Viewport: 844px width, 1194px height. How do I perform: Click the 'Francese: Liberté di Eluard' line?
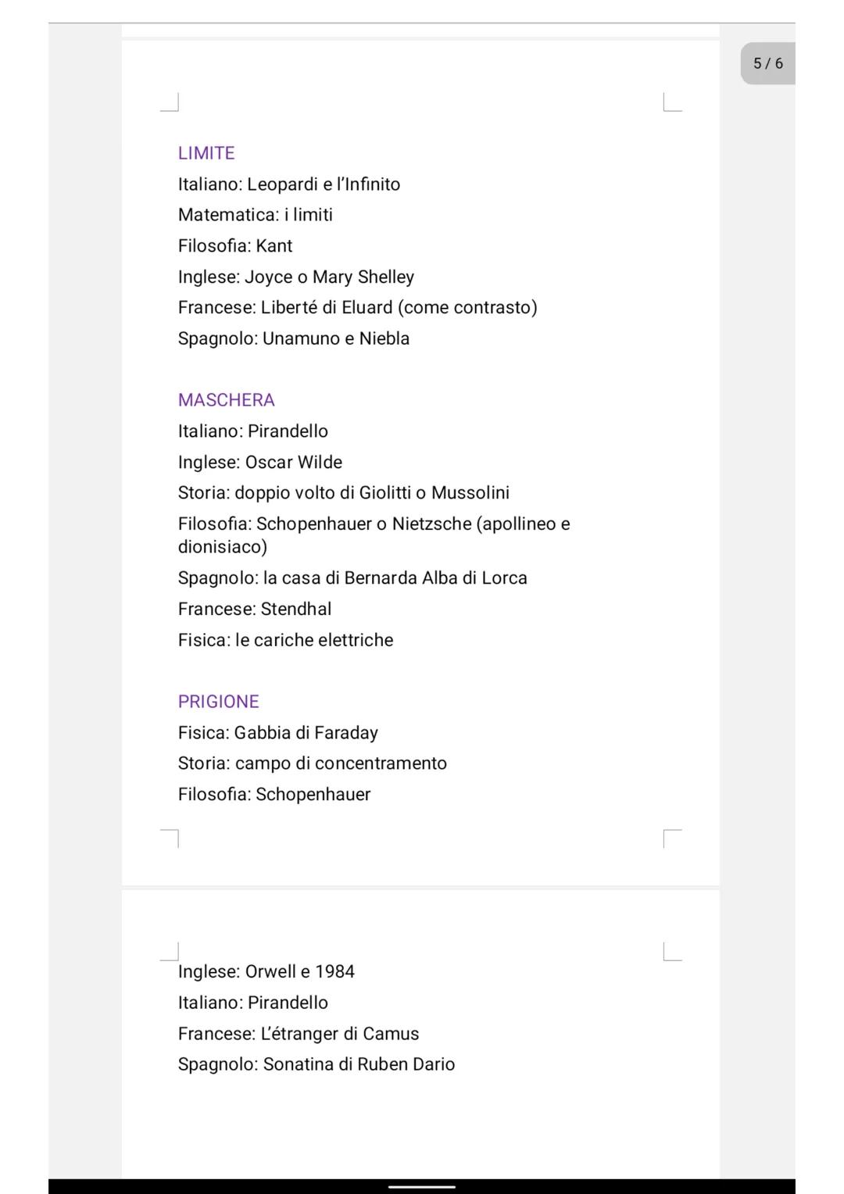click(x=357, y=308)
